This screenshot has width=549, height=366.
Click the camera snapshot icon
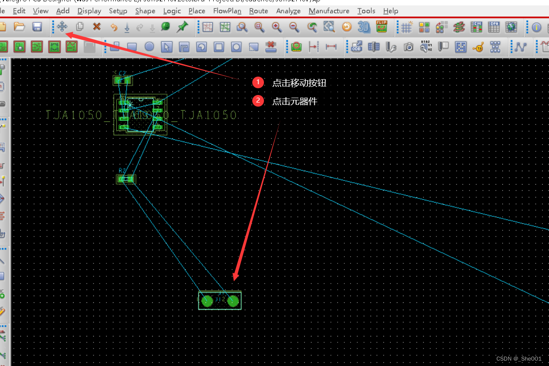coord(408,47)
